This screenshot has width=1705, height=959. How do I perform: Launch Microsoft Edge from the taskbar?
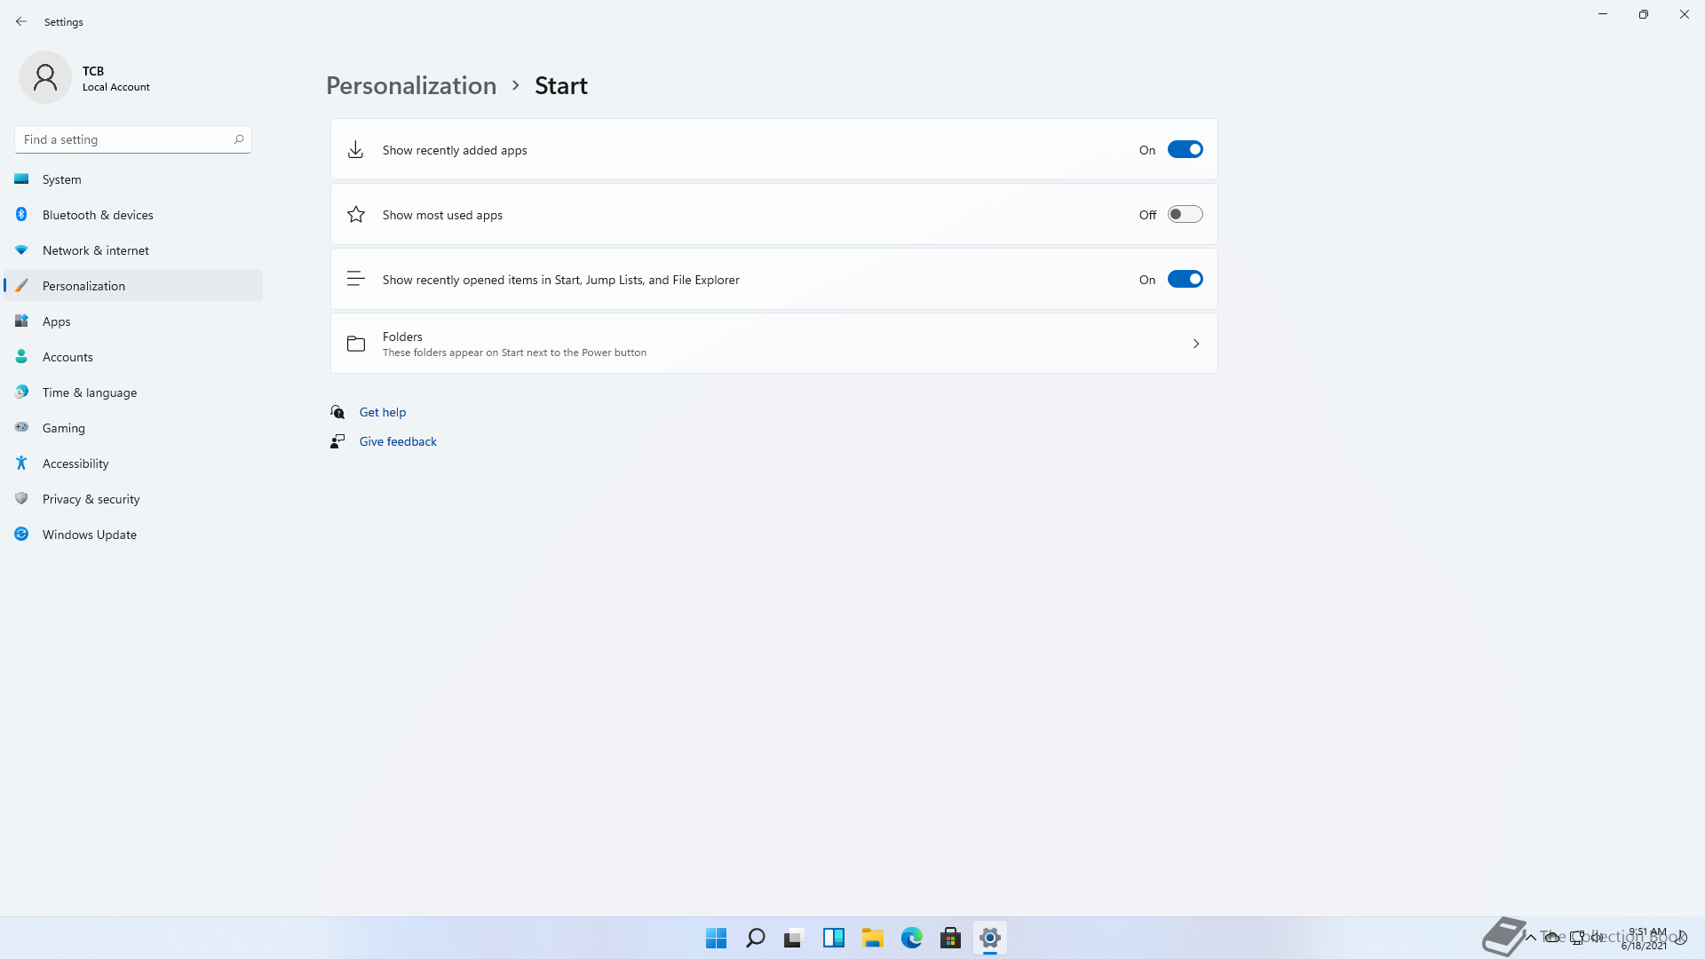(x=912, y=938)
